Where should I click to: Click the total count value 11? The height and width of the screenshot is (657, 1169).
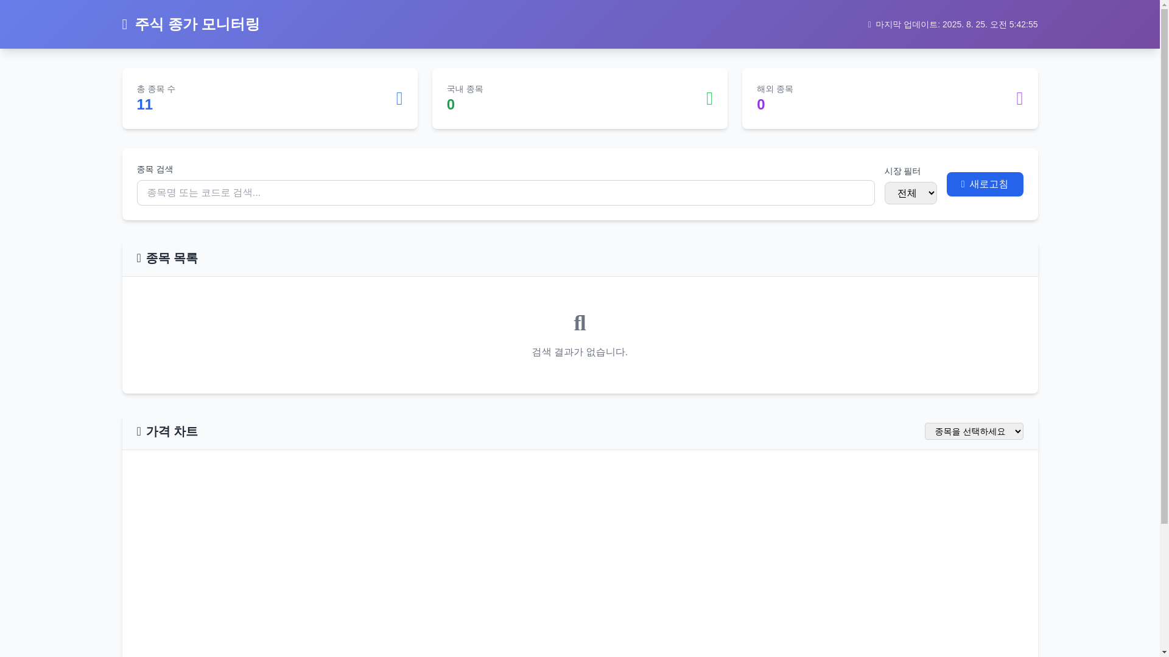point(145,105)
